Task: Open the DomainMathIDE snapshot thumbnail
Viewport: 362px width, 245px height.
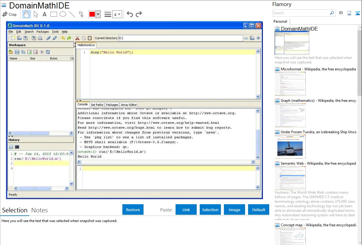Action: point(292,43)
